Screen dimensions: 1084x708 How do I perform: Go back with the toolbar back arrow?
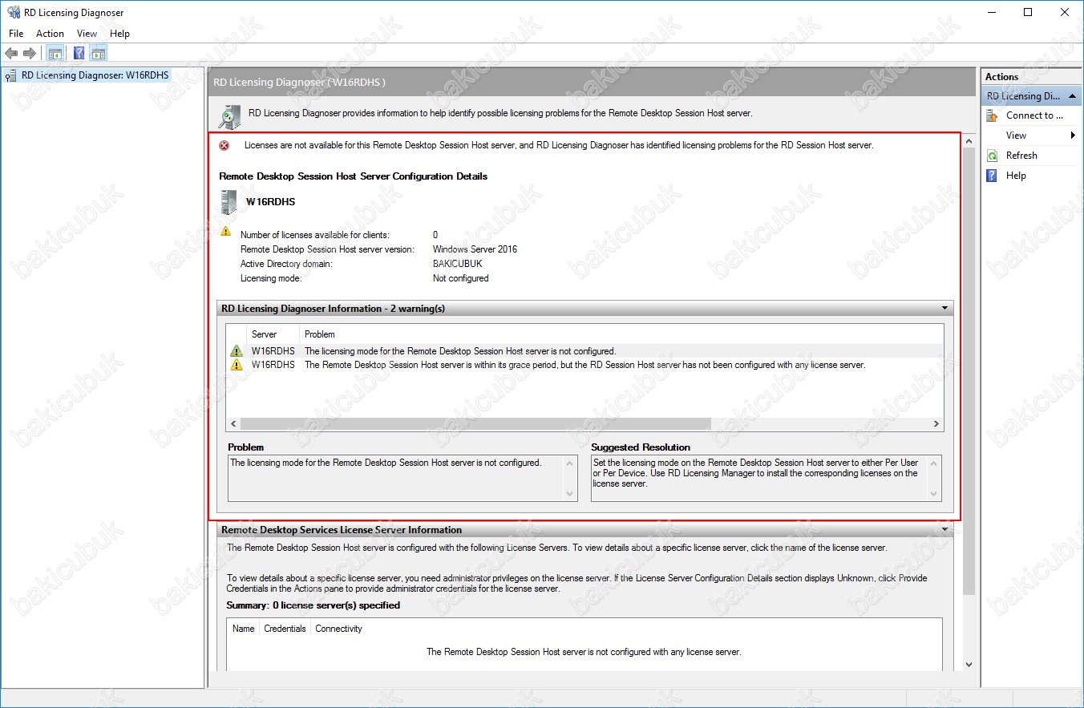tap(11, 53)
